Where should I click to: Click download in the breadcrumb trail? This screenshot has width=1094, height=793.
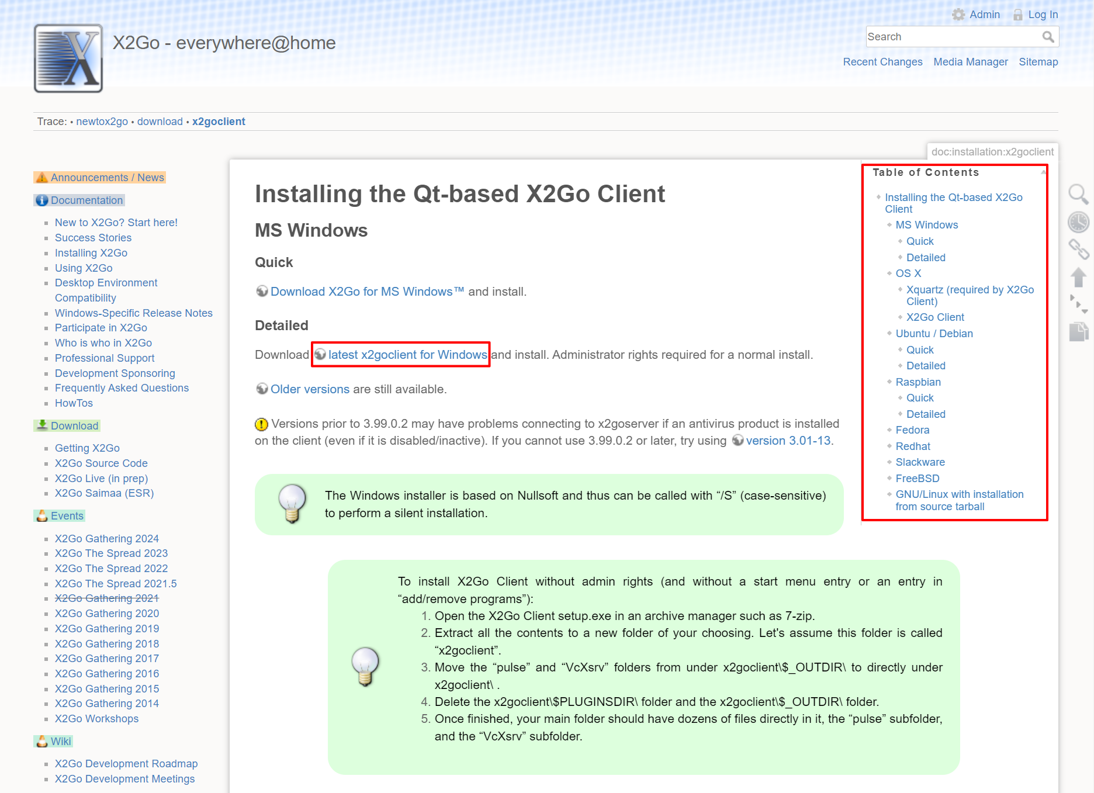click(x=160, y=121)
